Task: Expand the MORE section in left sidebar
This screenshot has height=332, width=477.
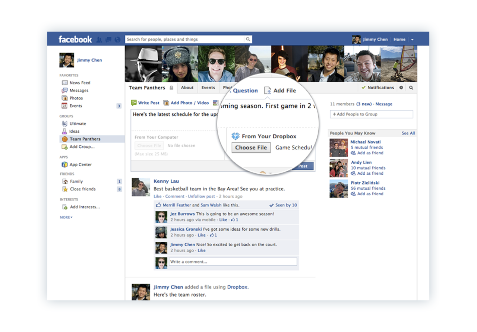Action: coord(66,217)
